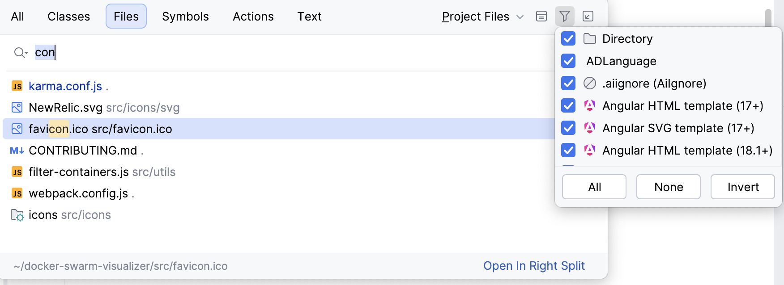Open the Project Files scope dropdown
Image resolution: width=784 pixels, height=285 pixels.
[x=475, y=16]
